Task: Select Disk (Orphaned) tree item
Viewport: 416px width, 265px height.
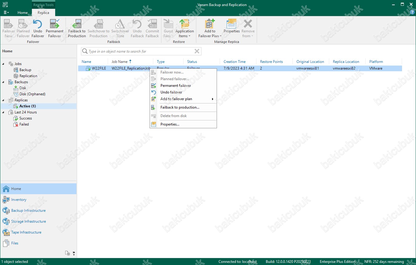Action: coord(32,94)
